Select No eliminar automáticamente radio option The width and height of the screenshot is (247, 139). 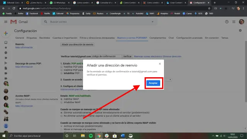point(61,116)
